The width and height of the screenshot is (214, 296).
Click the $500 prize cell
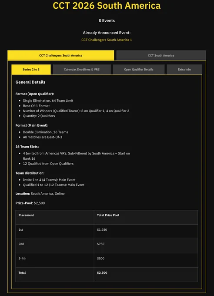coord(146,260)
